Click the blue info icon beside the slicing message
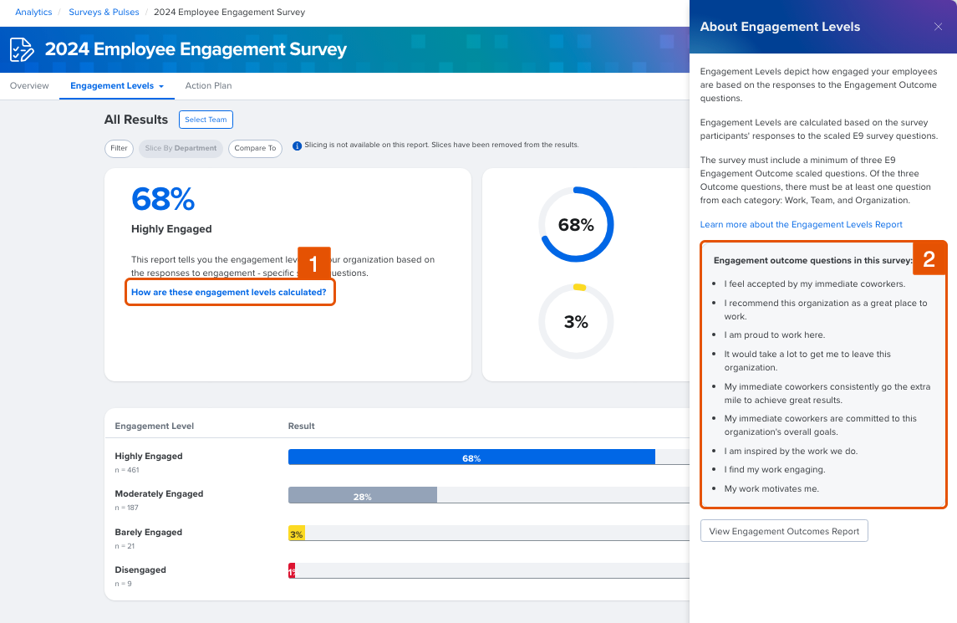Image resolution: width=957 pixels, height=623 pixels. [298, 146]
